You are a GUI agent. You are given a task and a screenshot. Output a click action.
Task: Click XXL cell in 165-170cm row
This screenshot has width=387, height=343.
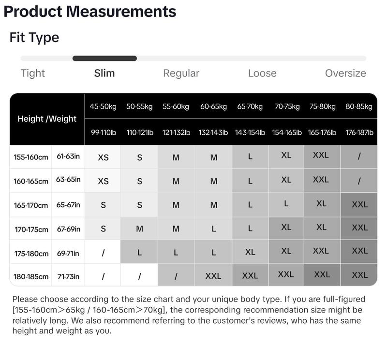pos(359,204)
